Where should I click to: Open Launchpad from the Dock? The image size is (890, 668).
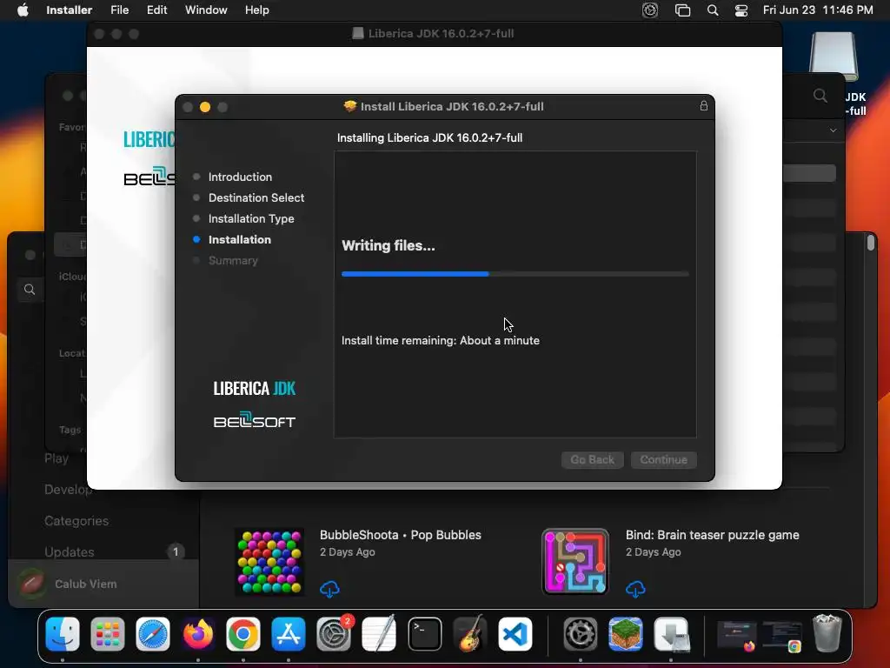click(107, 633)
